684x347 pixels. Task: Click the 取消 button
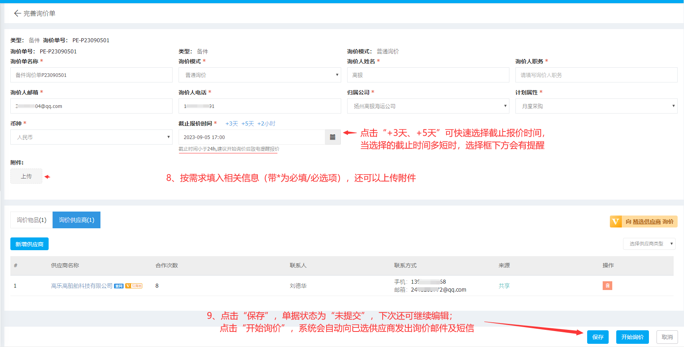click(x=667, y=337)
